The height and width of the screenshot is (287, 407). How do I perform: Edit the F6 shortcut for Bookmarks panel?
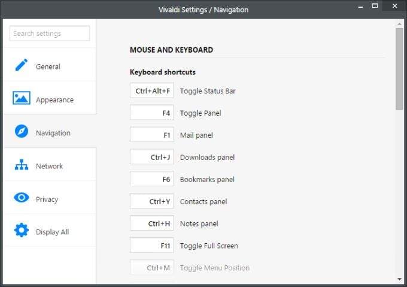point(152,179)
